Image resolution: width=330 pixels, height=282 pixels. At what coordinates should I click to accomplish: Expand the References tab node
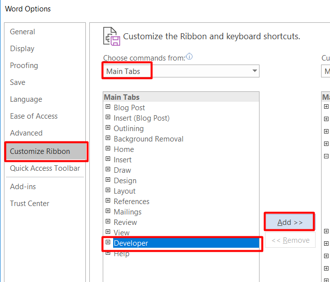point(108,200)
